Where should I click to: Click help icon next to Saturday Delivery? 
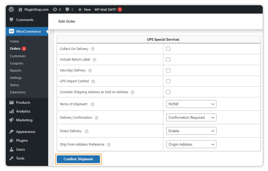90,71
